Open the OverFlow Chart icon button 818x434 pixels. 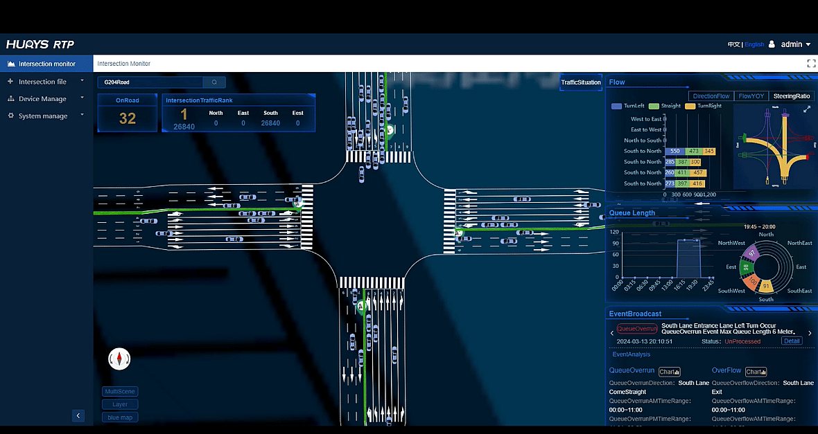[x=755, y=372]
